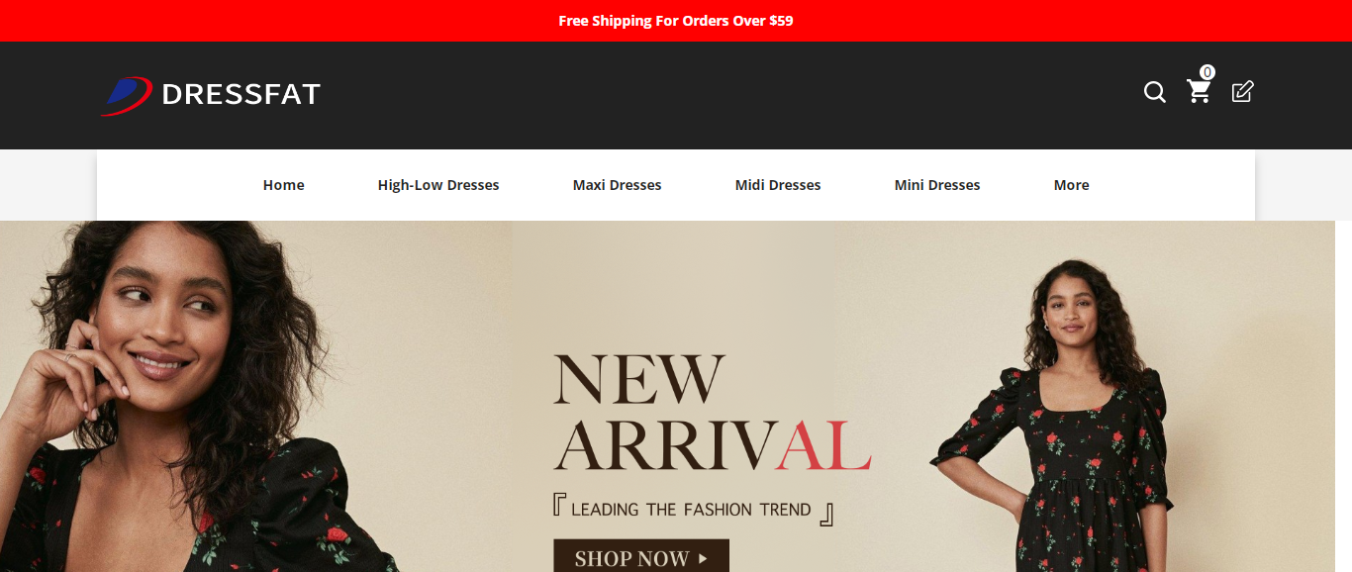Click the Leading The Fashion Trend tagline
This screenshot has width=1352, height=572.
[693, 510]
